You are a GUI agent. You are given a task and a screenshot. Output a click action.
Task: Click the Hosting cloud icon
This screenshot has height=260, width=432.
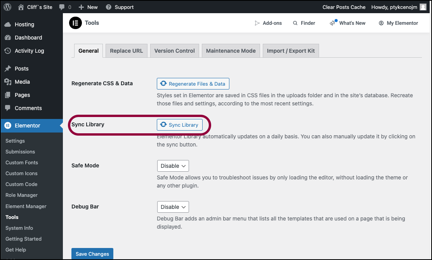8,24
